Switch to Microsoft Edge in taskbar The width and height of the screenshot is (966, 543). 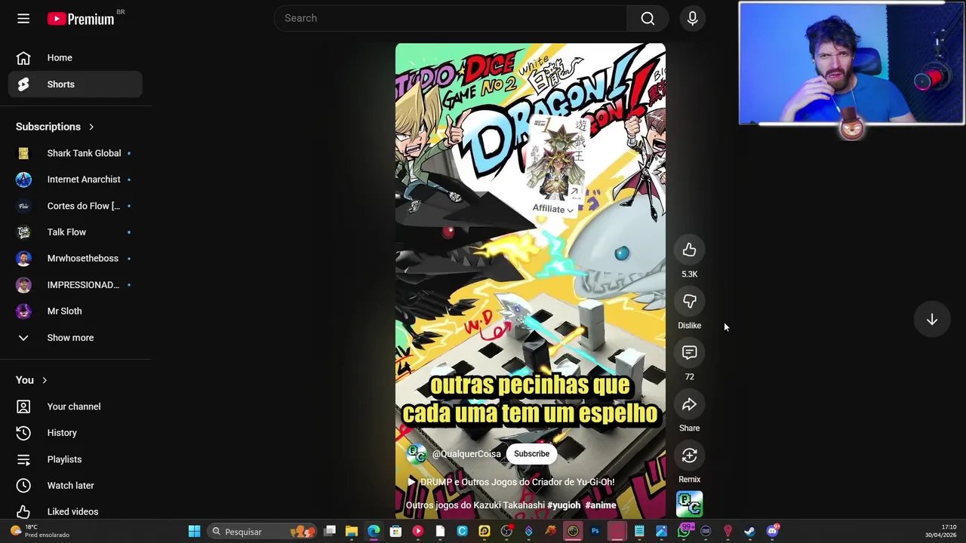click(x=374, y=532)
